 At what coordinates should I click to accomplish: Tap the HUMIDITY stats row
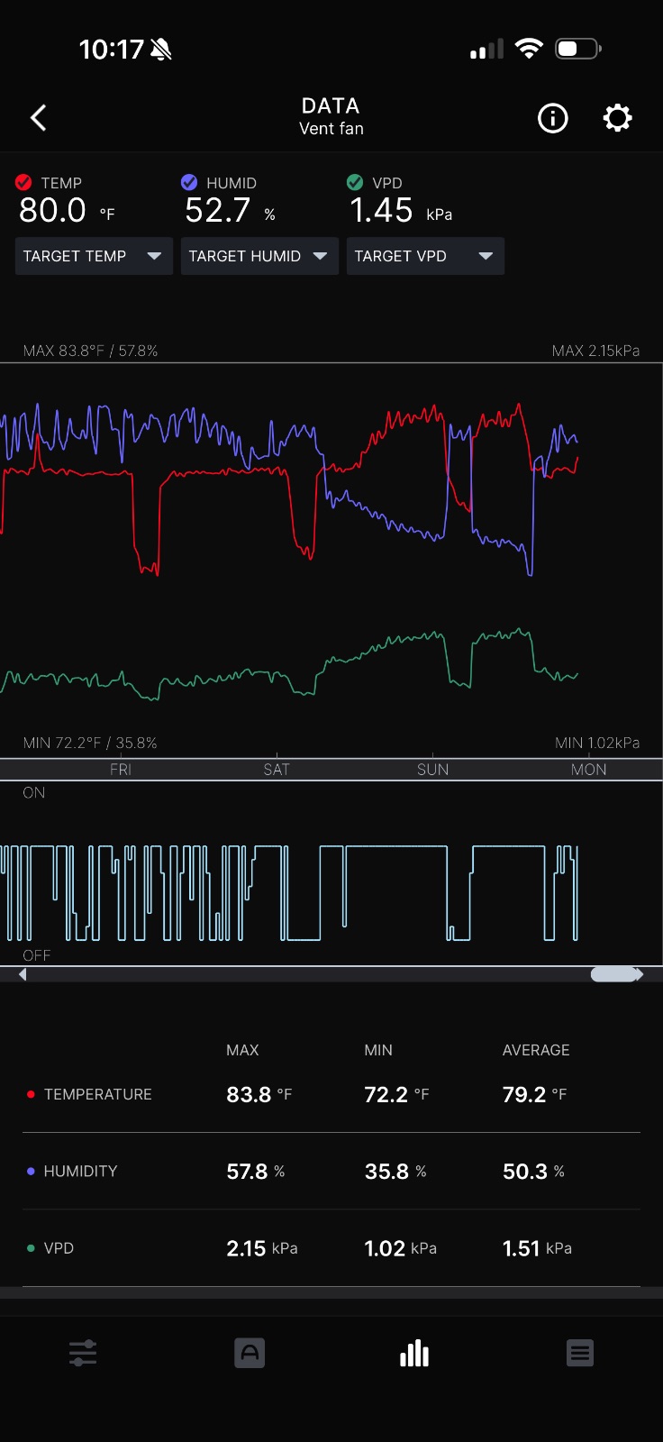(331, 1171)
